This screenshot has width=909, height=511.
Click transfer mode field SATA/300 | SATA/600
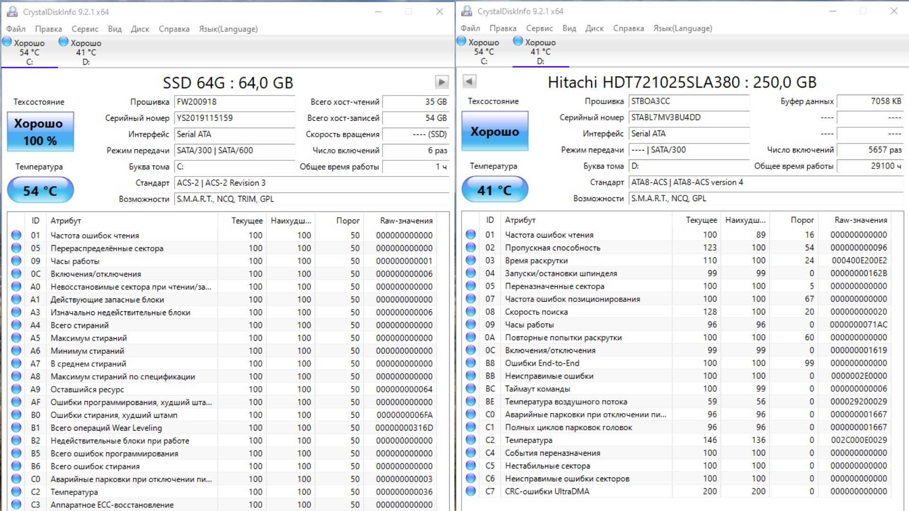tap(235, 150)
